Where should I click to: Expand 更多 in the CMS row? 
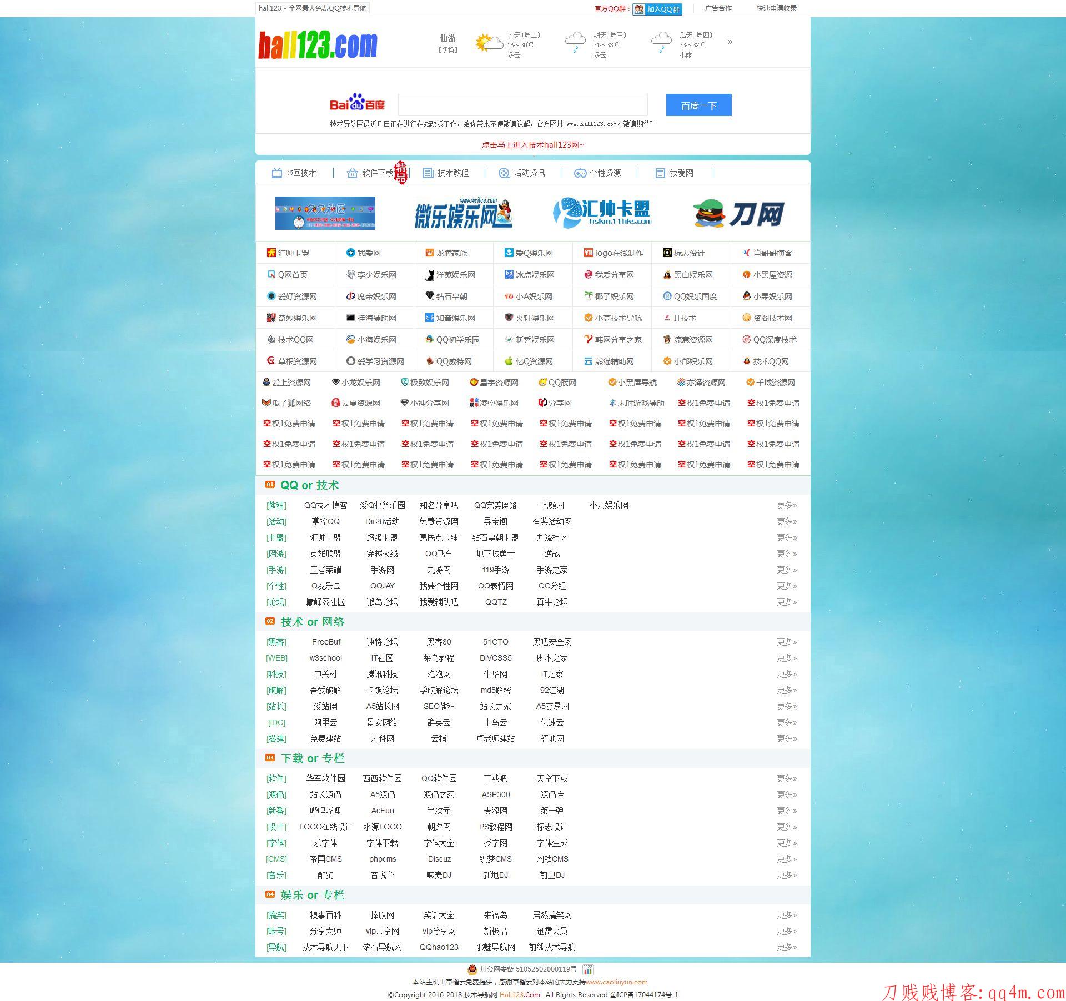[787, 859]
